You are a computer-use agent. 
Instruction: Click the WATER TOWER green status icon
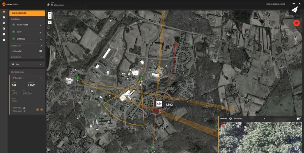point(13,25)
